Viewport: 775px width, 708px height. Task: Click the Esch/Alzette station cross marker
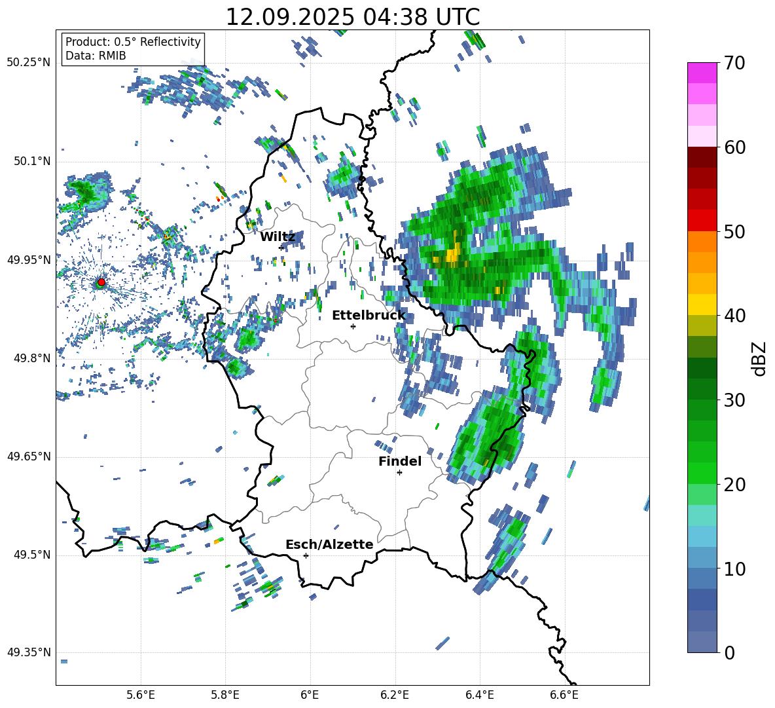pyautogui.click(x=306, y=555)
